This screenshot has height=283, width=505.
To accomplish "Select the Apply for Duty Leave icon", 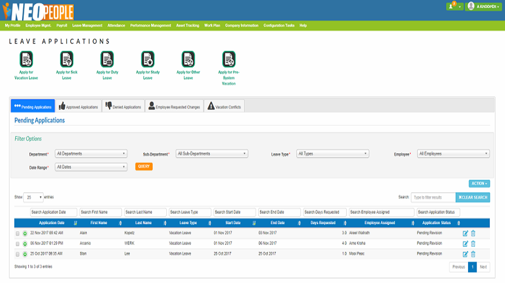I will (107, 59).
